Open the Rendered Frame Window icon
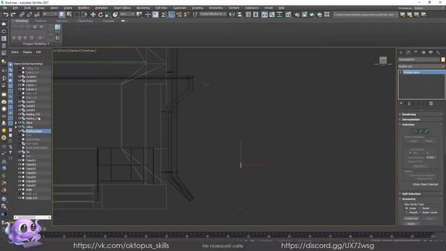This screenshot has height=251, width=446. (305, 15)
